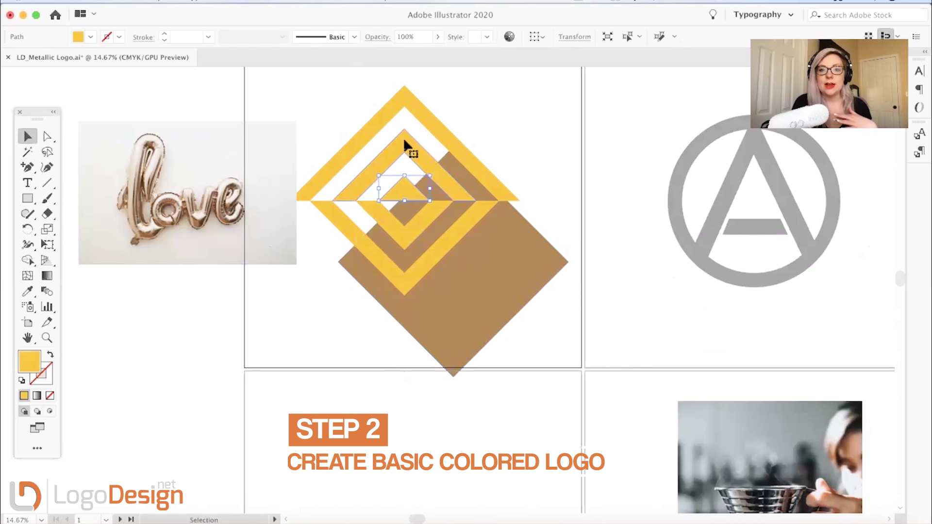The height and width of the screenshot is (524, 932).
Task: Set paint mode to None
Action: pyautogui.click(x=50, y=396)
